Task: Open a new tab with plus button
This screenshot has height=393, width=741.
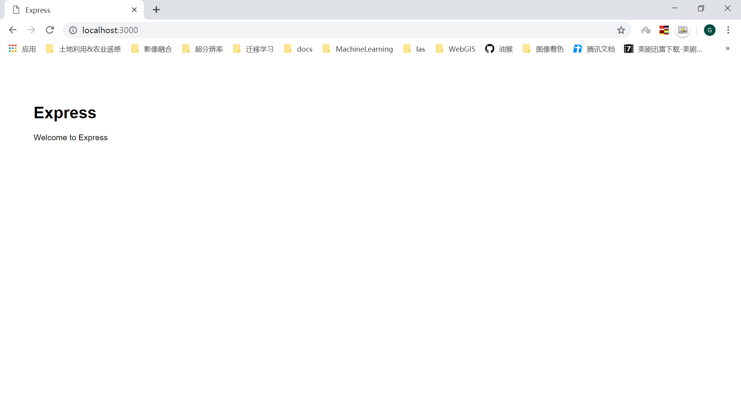Action: 156,10
